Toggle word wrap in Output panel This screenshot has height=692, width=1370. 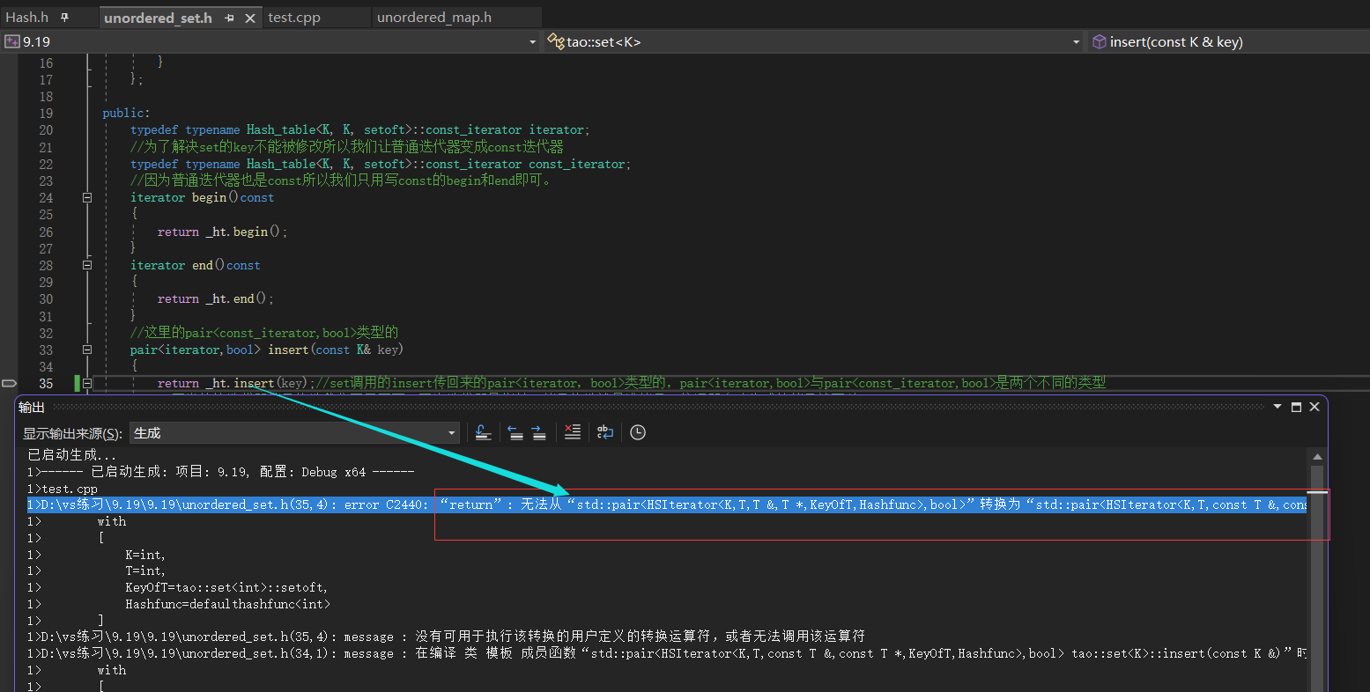[x=605, y=432]
